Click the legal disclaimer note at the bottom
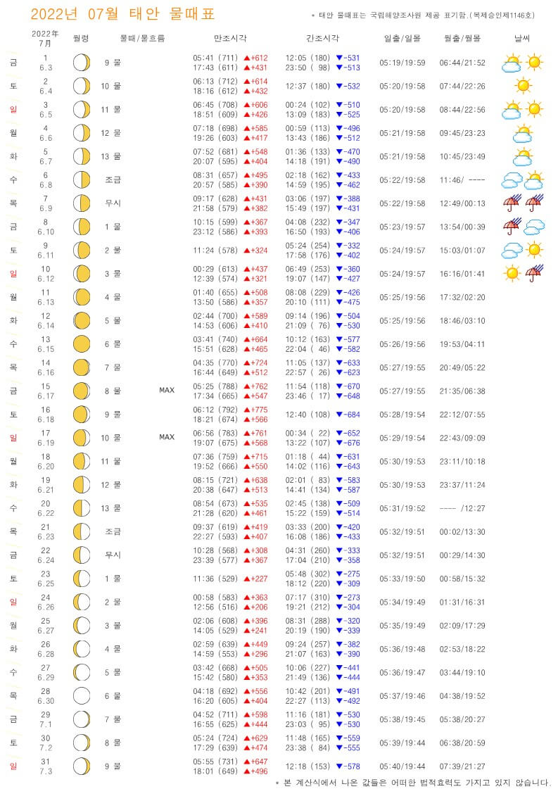The width and height of the screenshot is (558, 789). point(413,783)
